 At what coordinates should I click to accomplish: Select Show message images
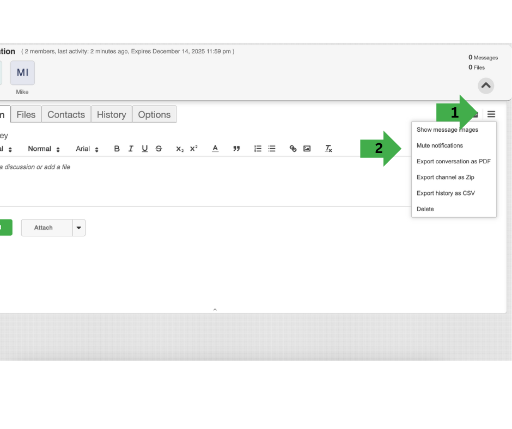click(454, 130)
